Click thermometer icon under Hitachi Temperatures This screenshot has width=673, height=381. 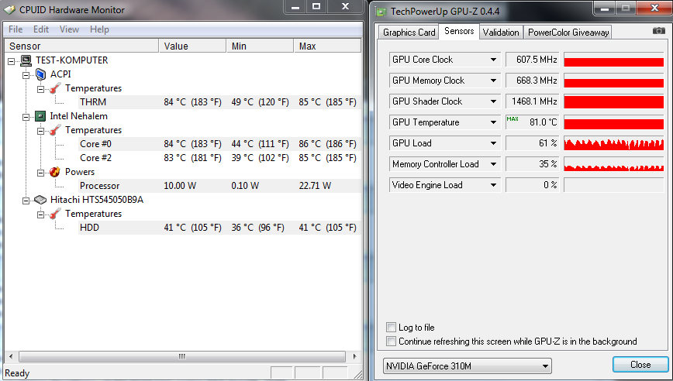55,214
